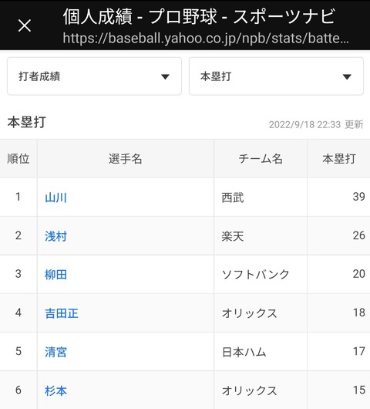Click the 順位 column header
This screenshot has height=409, width=370.
pos(18,159)
